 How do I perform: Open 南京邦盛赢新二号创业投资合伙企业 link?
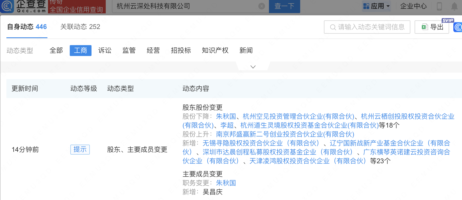coord(285,134)
